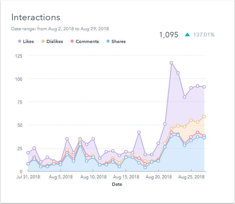Show or hide Shares via legend label
Image resolution: width=235 pixels, height=204 pixels.
click(118, 42)
